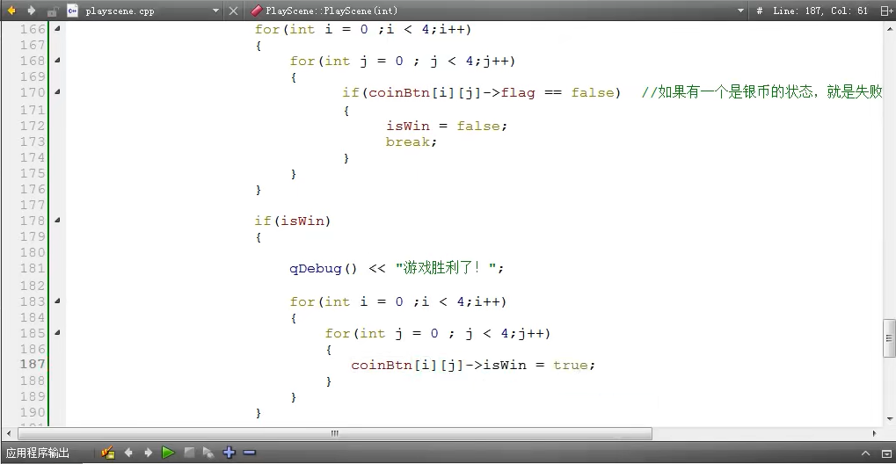This screenshot has height=464, width=896.
Task: Collapse the for loop on line 166
Action: tap(56, 29)
